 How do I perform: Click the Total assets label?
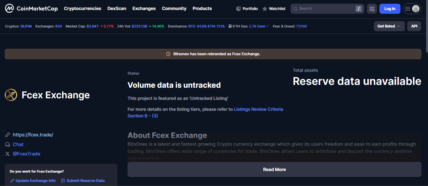(305, 70)
